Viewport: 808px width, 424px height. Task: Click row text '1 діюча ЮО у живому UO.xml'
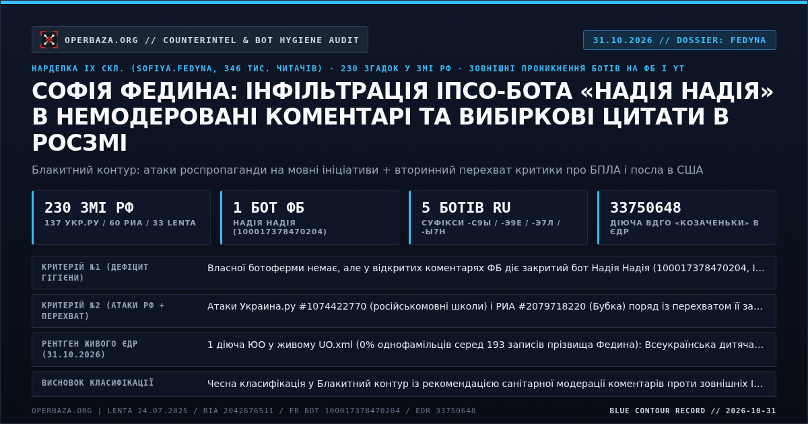click(x=486, y=345)
